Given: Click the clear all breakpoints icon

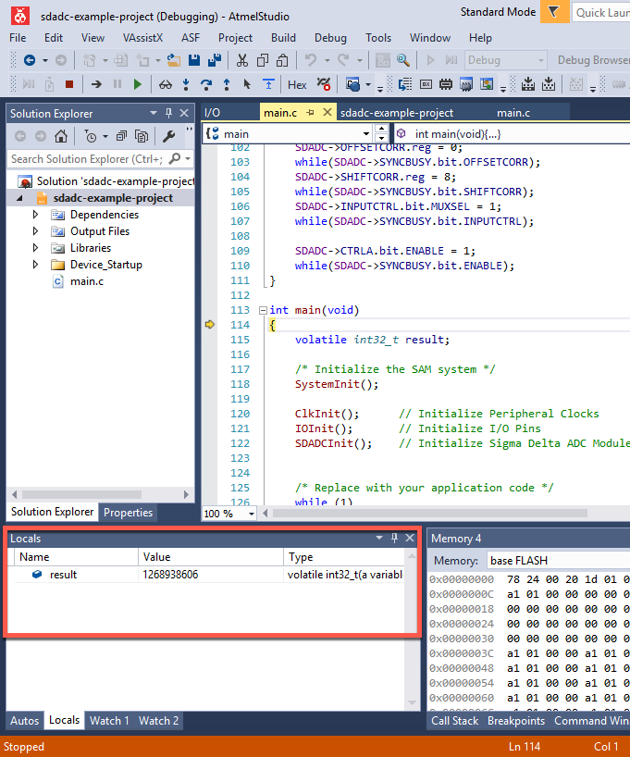Looking at the screenshot, I should coord(324,84).
